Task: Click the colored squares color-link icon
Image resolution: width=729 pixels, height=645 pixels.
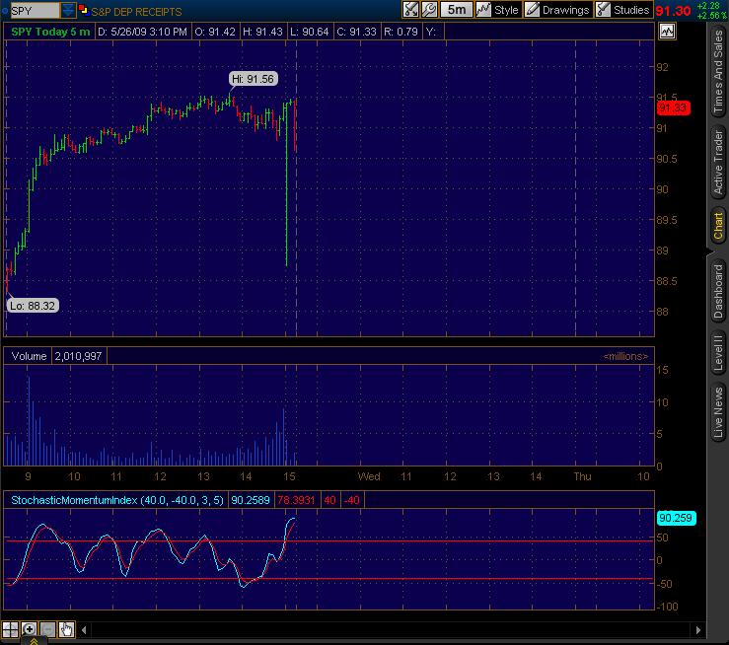Action: (84, 9)
